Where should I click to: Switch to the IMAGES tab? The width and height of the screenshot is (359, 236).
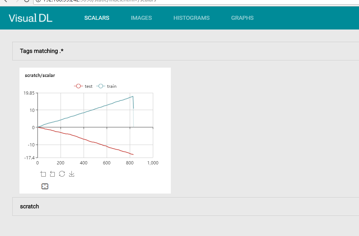(141, 18)
